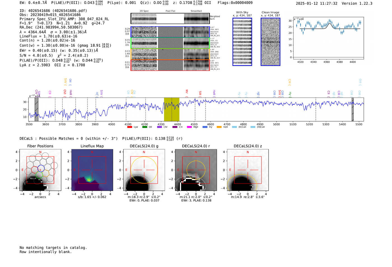Click the blue fiber circle in Fiber Positions
Screen dimensions: 392x267
[x=41, y=168]
